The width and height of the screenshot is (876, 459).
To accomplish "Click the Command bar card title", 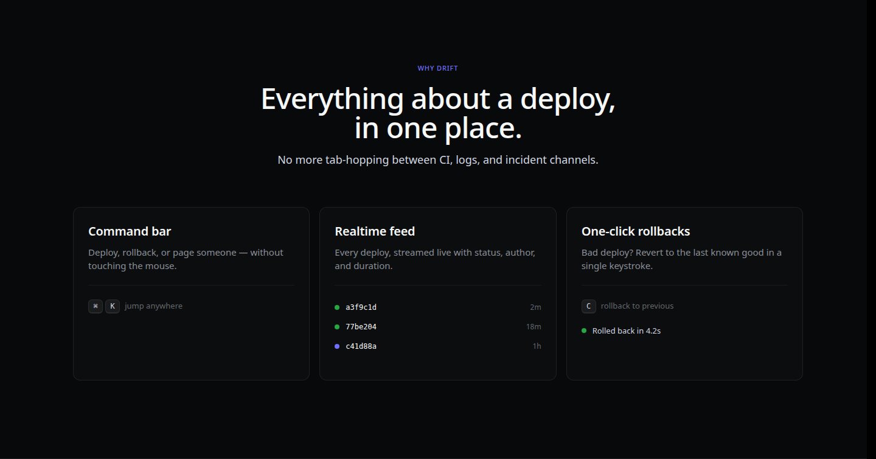I will tap(130, 231).
